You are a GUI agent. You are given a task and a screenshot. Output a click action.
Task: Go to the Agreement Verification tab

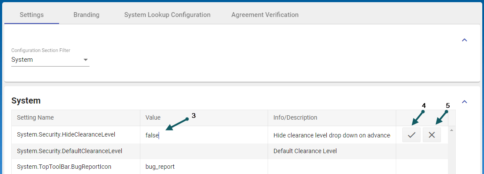265,15
